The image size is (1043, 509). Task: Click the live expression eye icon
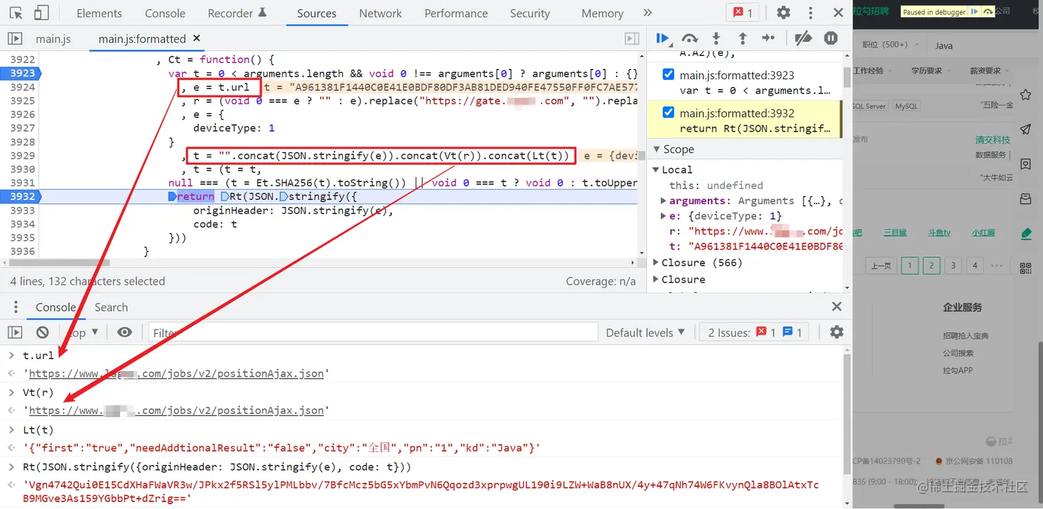point(124,332)
